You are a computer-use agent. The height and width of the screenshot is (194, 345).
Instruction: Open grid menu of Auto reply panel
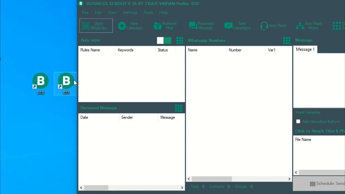point(180,40)
